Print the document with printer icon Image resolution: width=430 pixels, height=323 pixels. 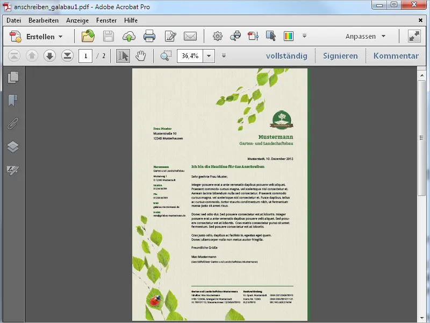coord(149,36)
